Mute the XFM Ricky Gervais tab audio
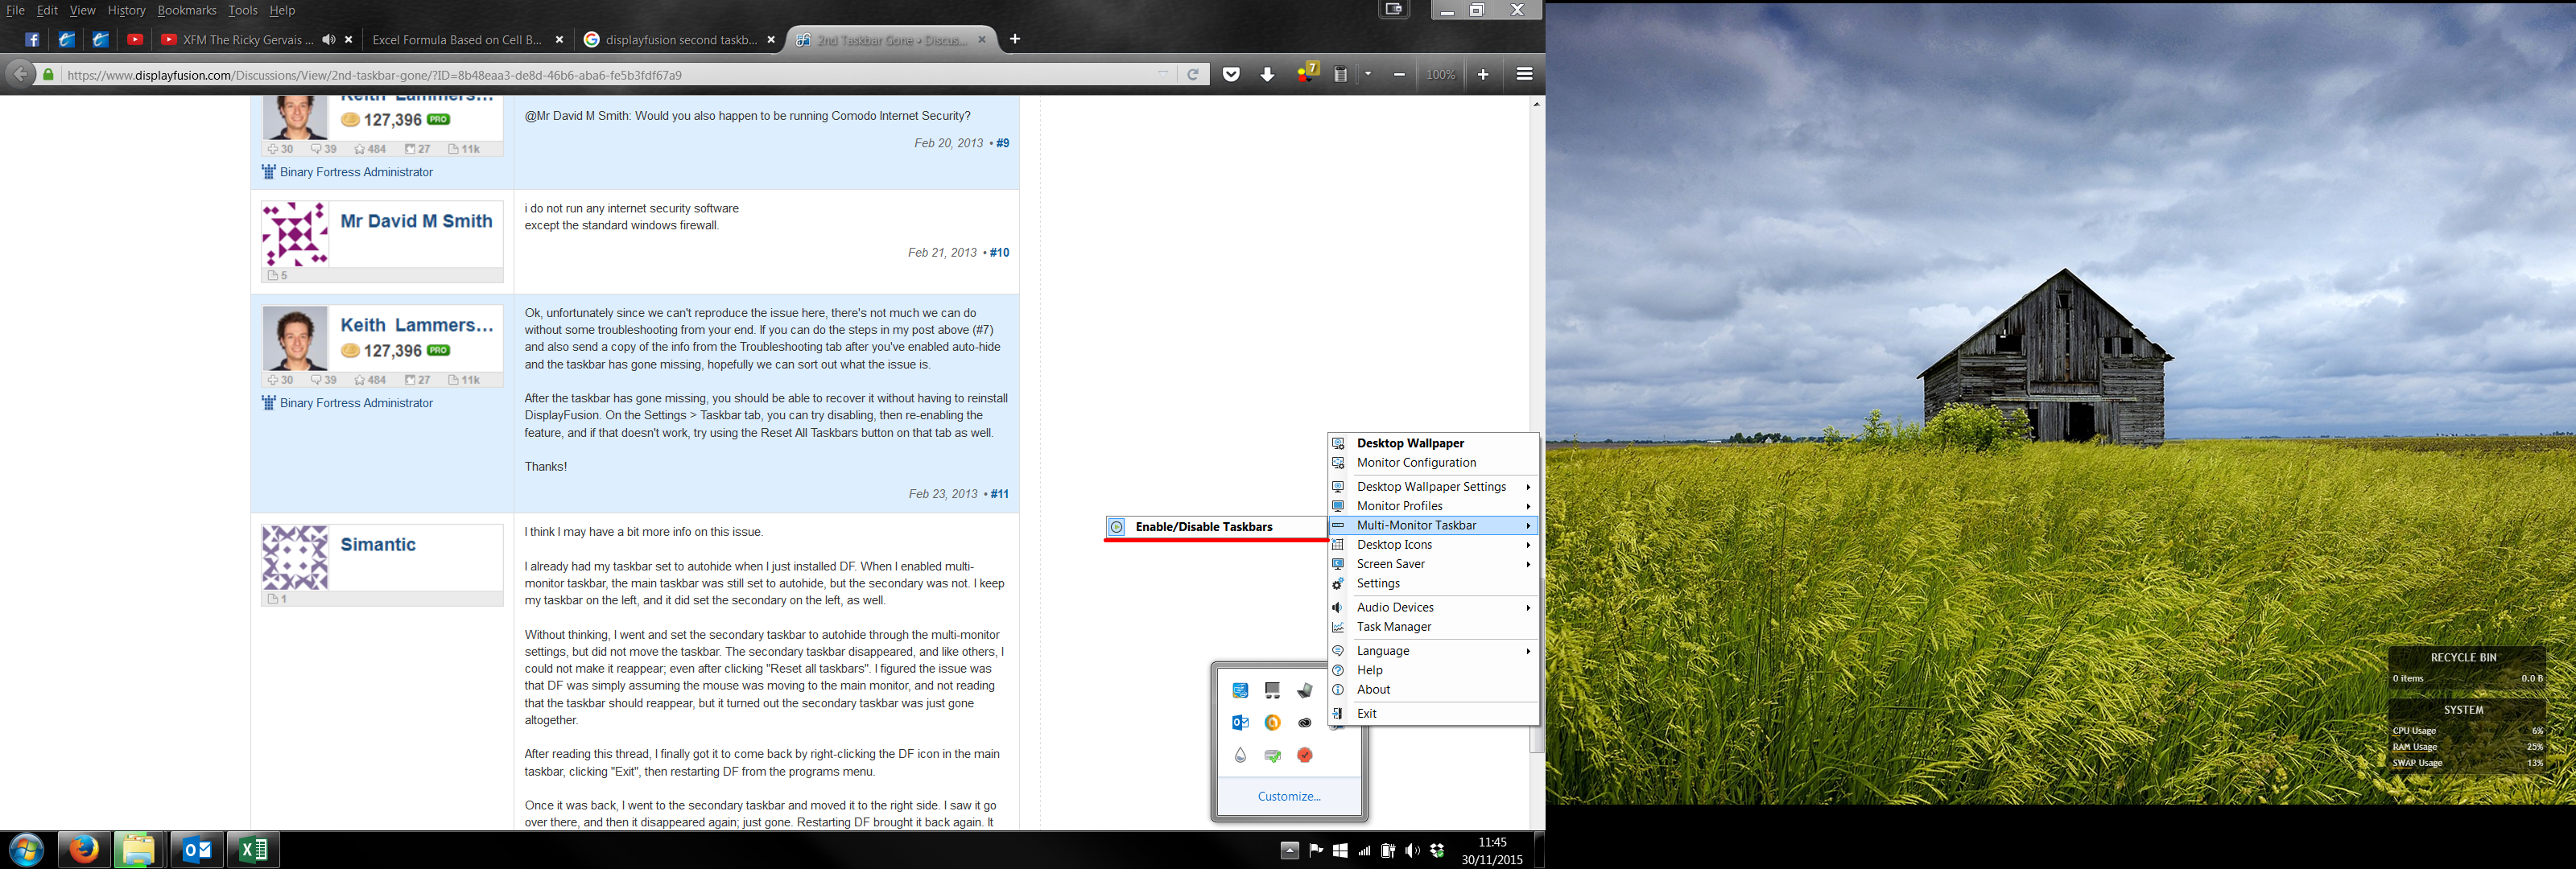Image resolution: width=2576 pixels, height=869 pixels. [328, 40]
